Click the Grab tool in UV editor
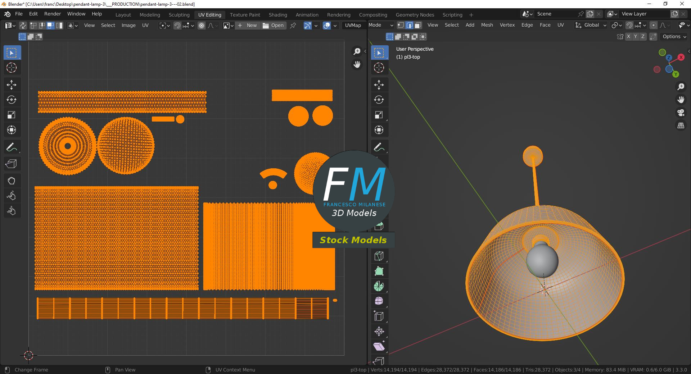 [x=12, y=181]
